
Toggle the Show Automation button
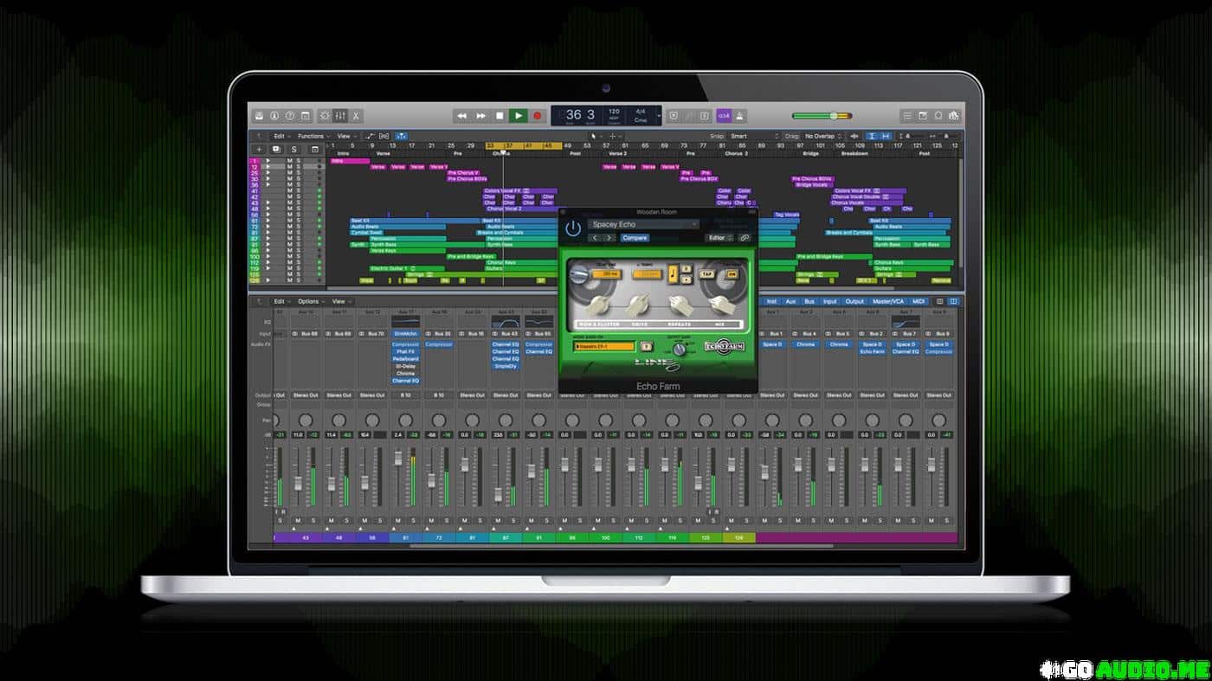coord(371,136)
